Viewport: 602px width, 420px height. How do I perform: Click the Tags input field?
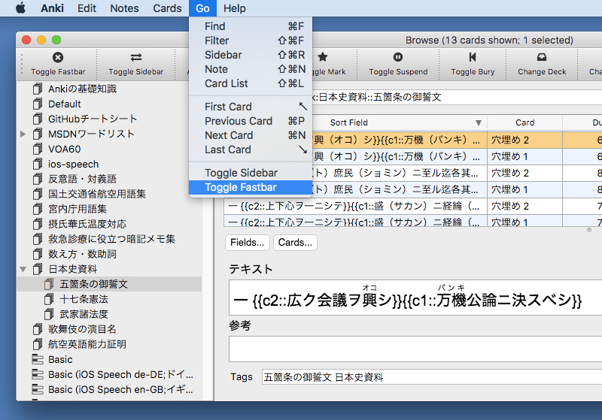432,377
